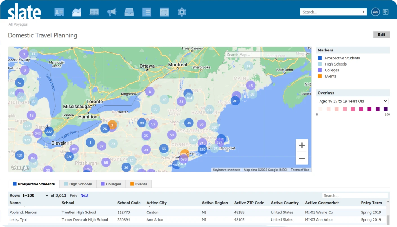Click the High Schools legend entry
The image size is (397, 227).
pos(336,64)
